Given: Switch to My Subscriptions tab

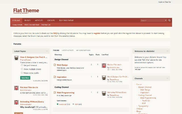Looking at the screenshot, I should [83, 50].
